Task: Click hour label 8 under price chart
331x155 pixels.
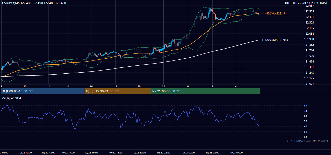Action: point(2,86)
